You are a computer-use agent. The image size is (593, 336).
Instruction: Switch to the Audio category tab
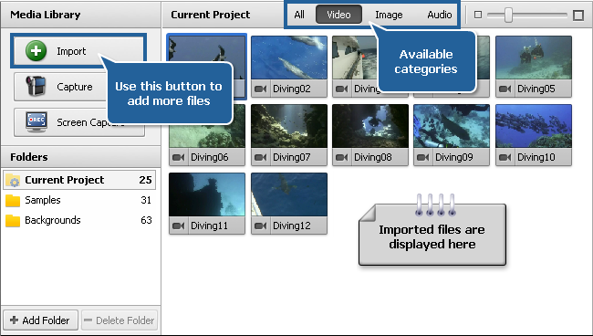pyautogui.click(x=440, y=15)
